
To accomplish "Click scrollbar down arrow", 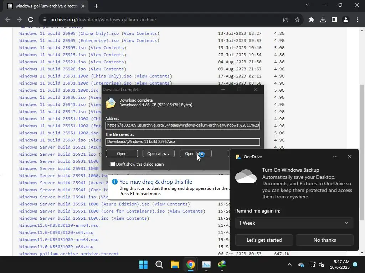I will [x=362, y=253].
